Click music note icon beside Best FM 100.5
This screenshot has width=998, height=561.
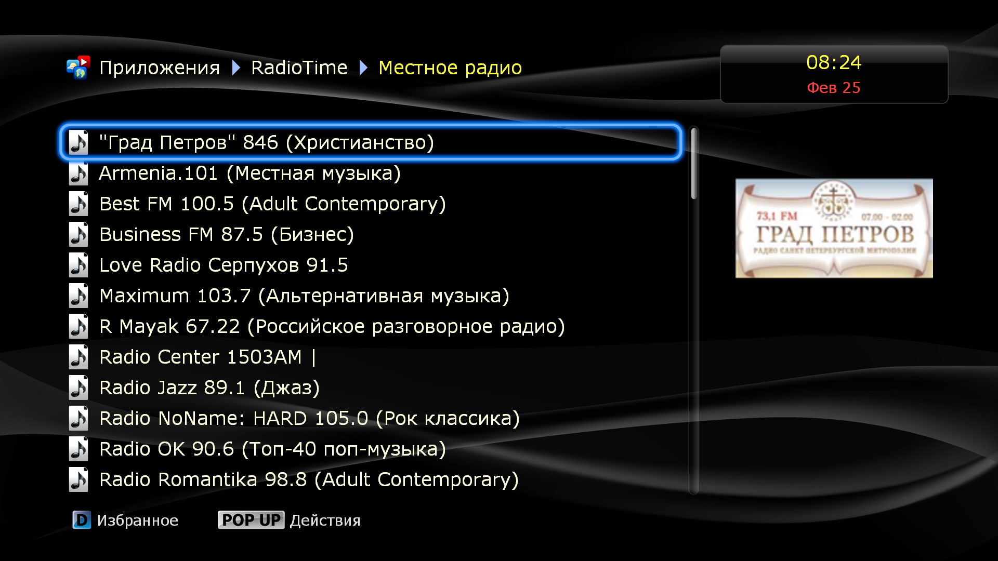click(78, 204)
